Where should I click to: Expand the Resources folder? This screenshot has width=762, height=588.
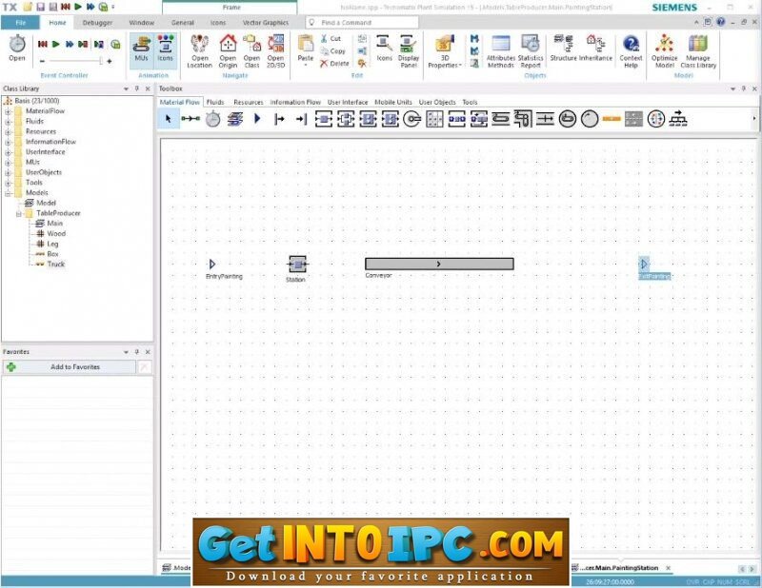8,131
